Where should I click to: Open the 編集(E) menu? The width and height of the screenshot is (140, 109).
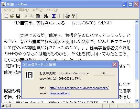[x=24, y=10]
